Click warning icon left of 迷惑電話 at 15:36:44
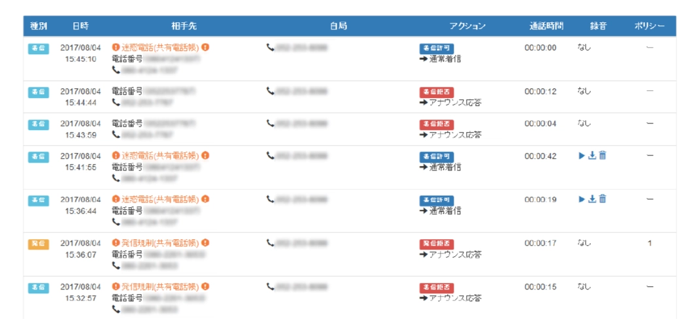The height and width of the screenshot is (328, 700). (x=116, y=199)
